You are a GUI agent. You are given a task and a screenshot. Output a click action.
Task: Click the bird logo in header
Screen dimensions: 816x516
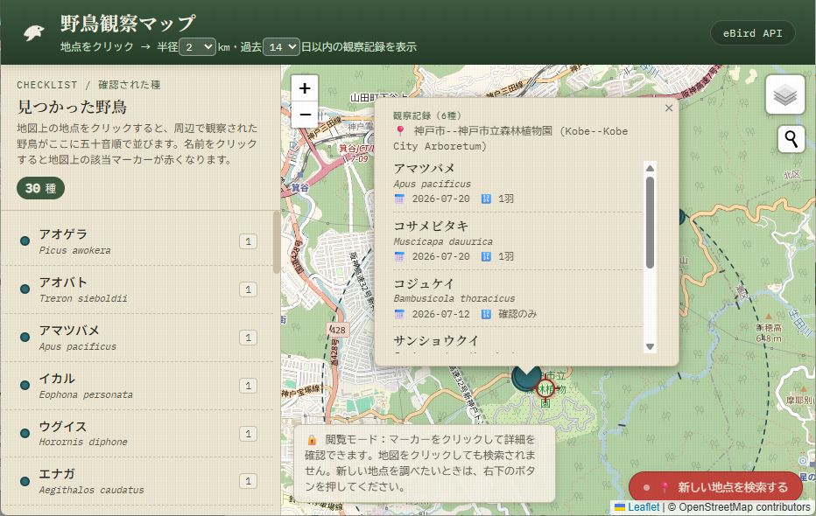pyautogui.click(x=34, y=32)
